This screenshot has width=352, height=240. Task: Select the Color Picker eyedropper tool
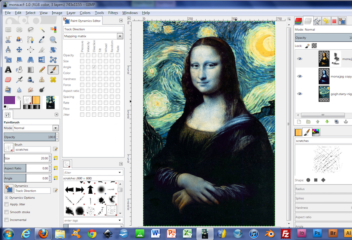pyautogui.click(x=42, y=40)
